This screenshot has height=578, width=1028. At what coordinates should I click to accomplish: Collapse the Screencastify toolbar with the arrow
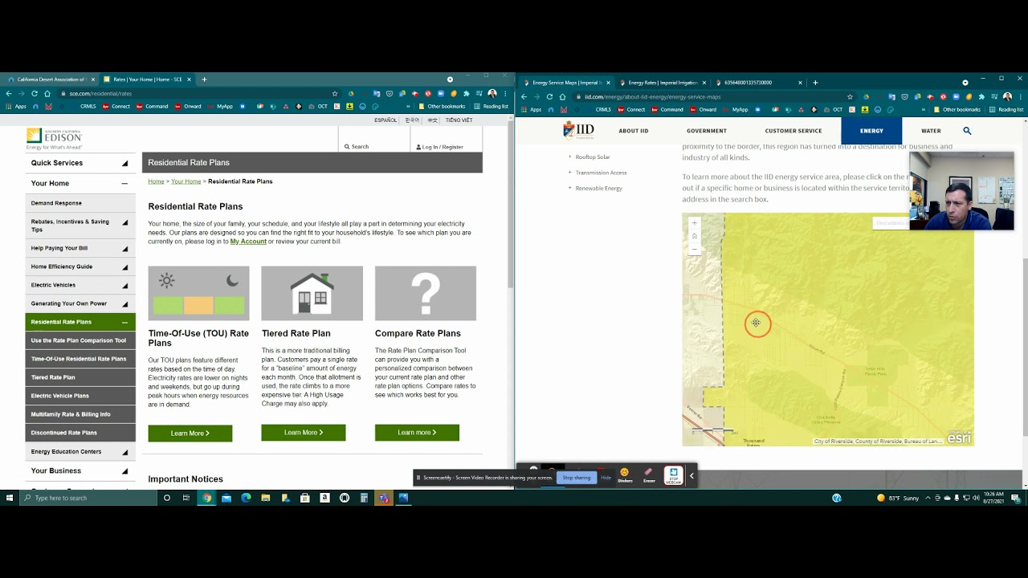(691, 476)
